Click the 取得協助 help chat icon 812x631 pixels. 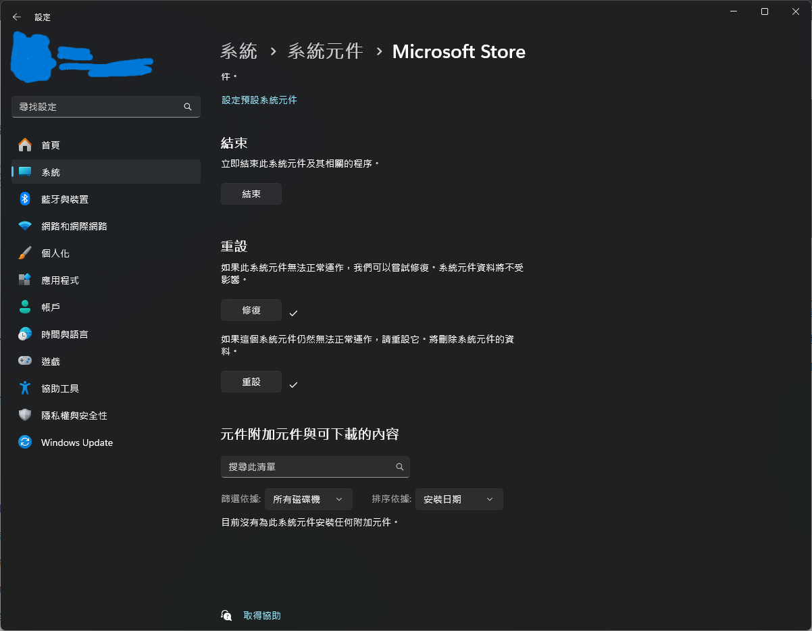(226, 615)
